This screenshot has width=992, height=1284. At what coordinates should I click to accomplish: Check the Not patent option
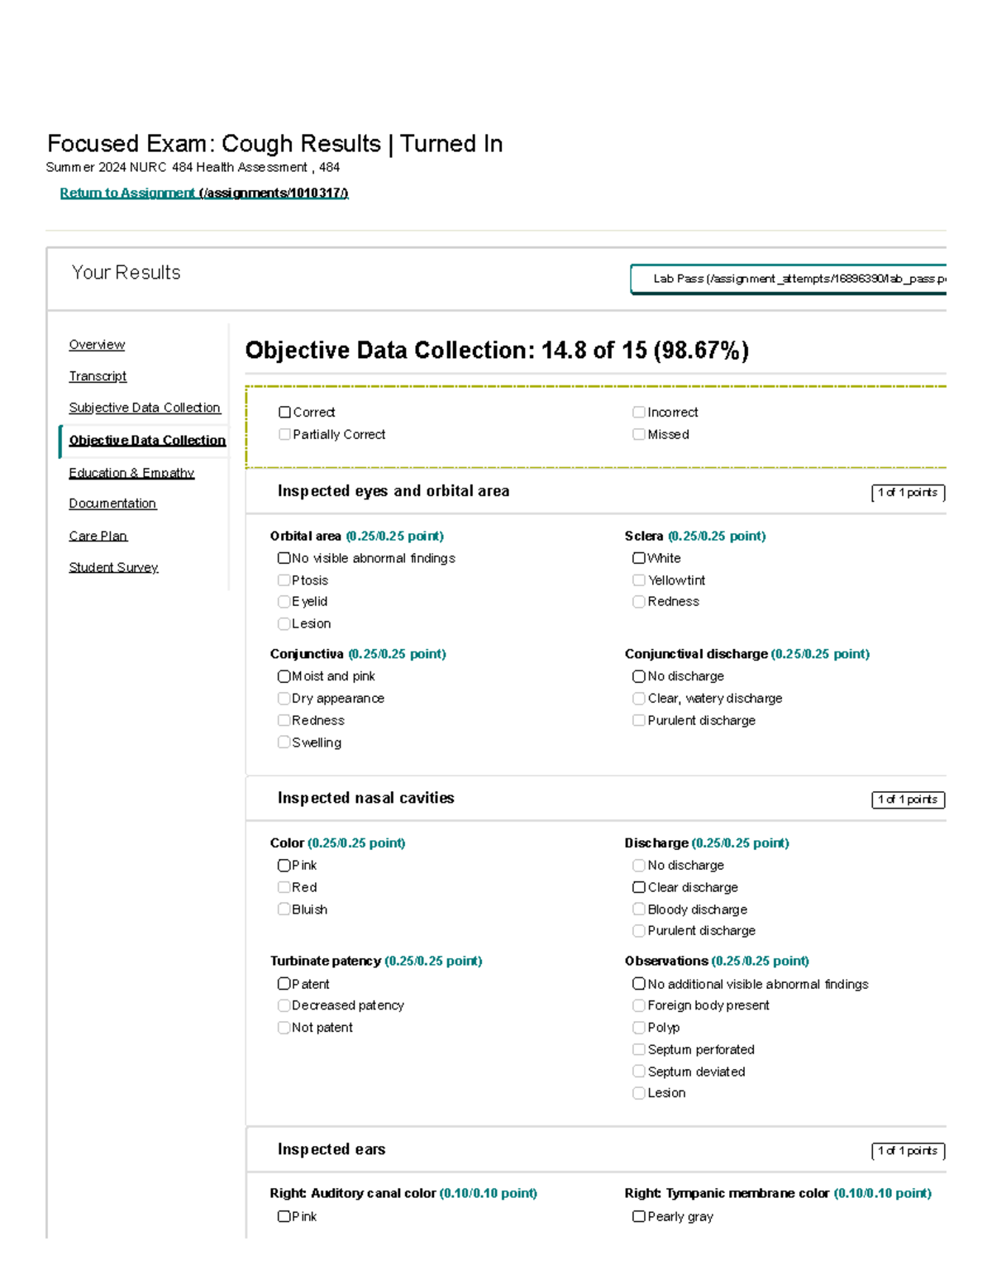pos(284,1028)
